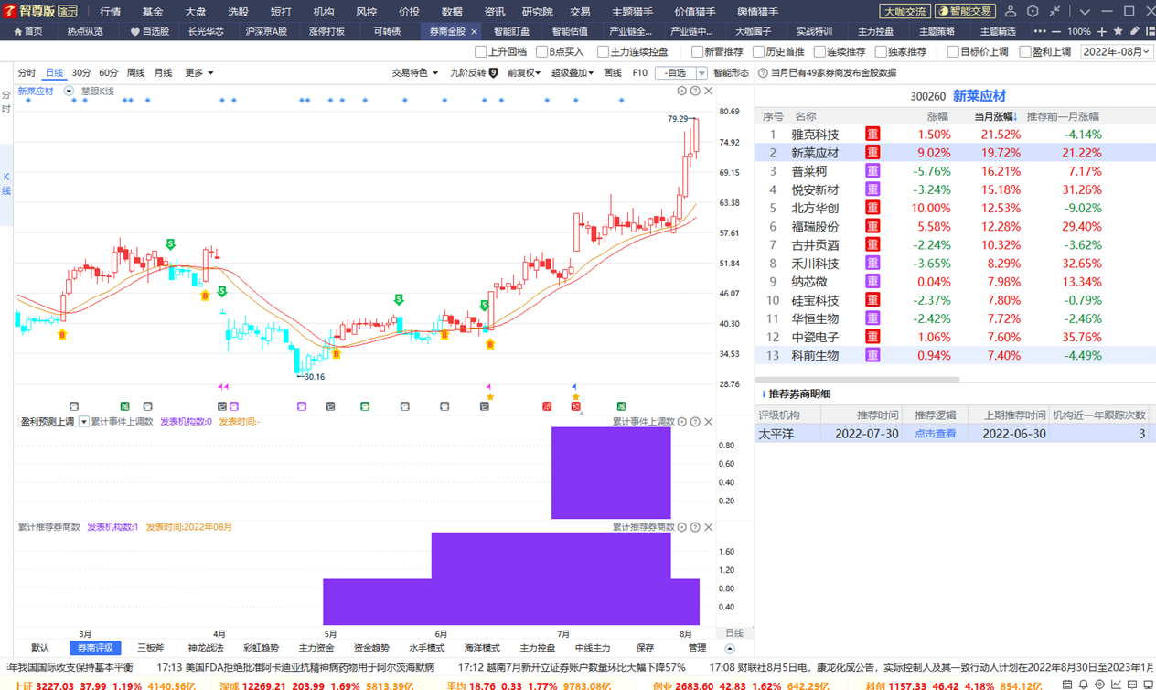1156x690 pixels.
Task: Toggle the 上升回档 checkbox
Action: pos(481,52)
